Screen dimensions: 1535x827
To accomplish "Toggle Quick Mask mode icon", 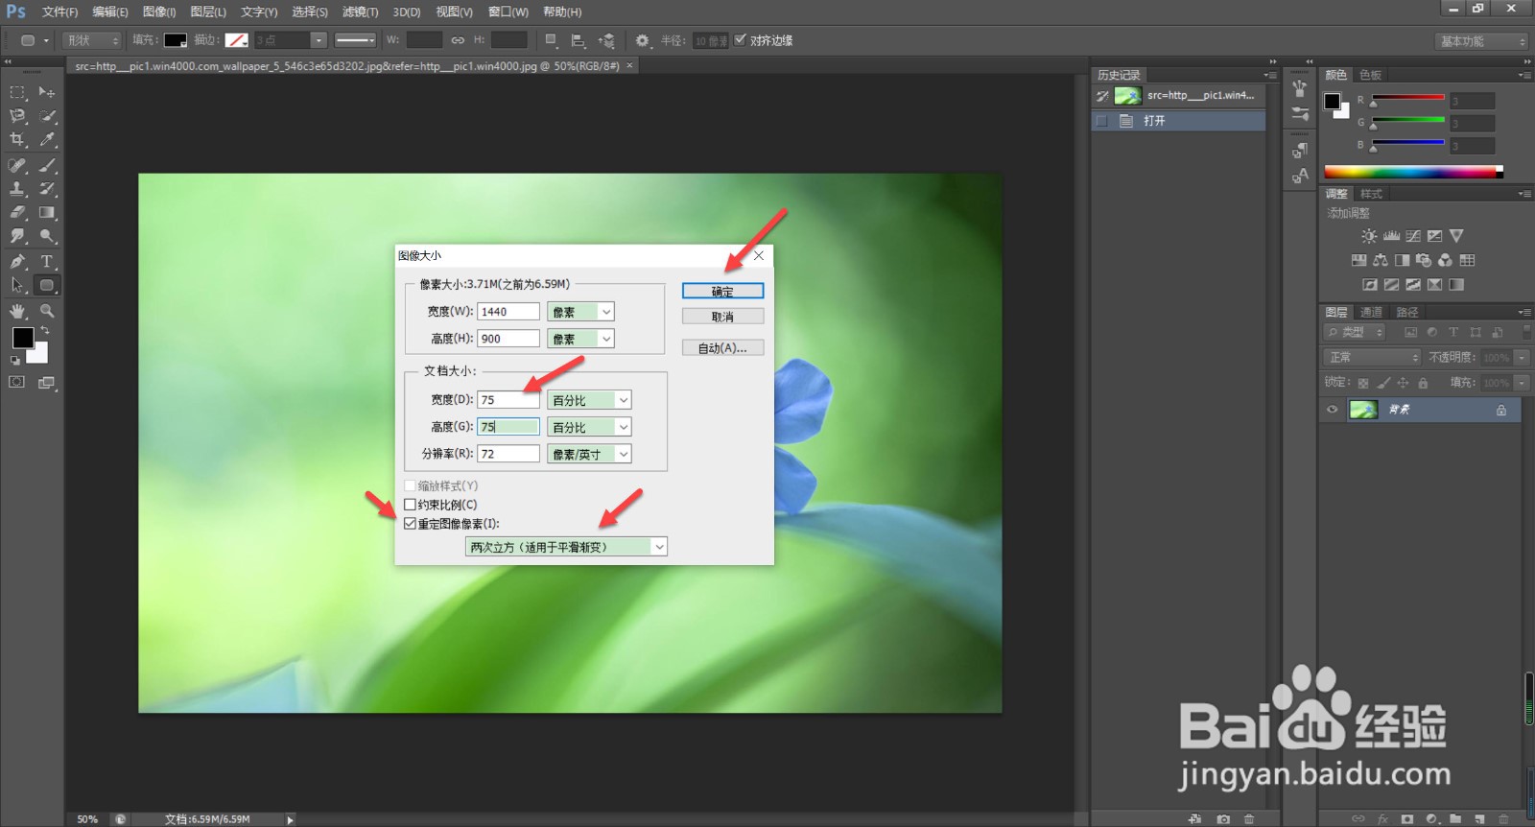I will point(17,382).
